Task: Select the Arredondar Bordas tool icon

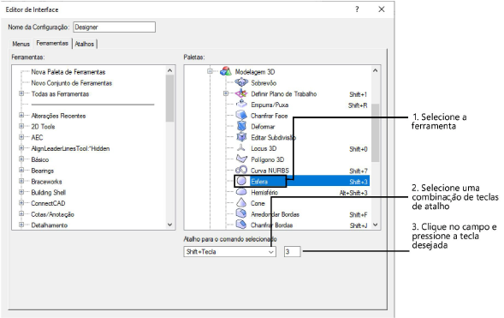Action: point(241,213)
